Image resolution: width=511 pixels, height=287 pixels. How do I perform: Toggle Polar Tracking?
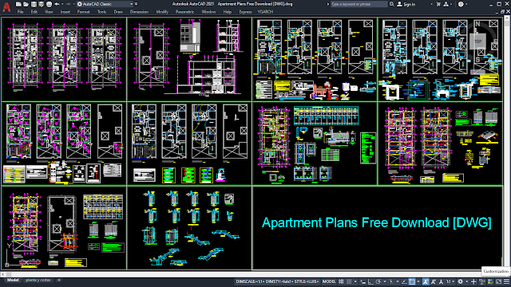(378, 281)
